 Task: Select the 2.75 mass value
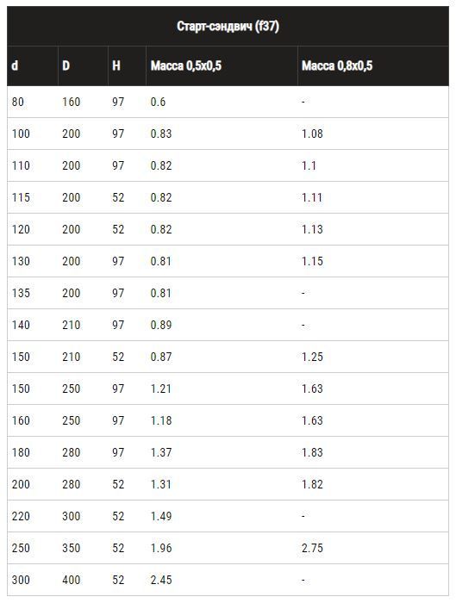click(312, 549)
